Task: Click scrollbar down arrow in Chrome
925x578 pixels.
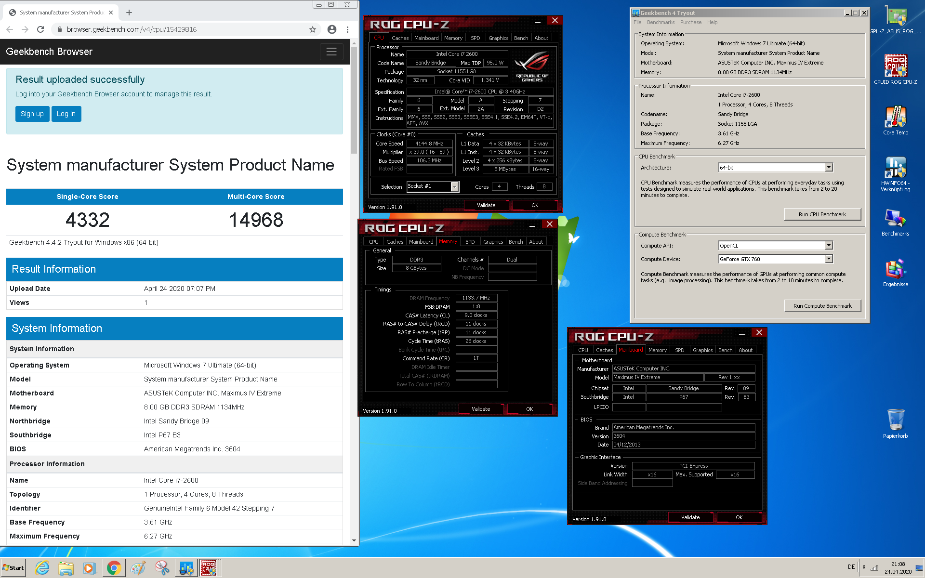Action: (x=354, y=540)
